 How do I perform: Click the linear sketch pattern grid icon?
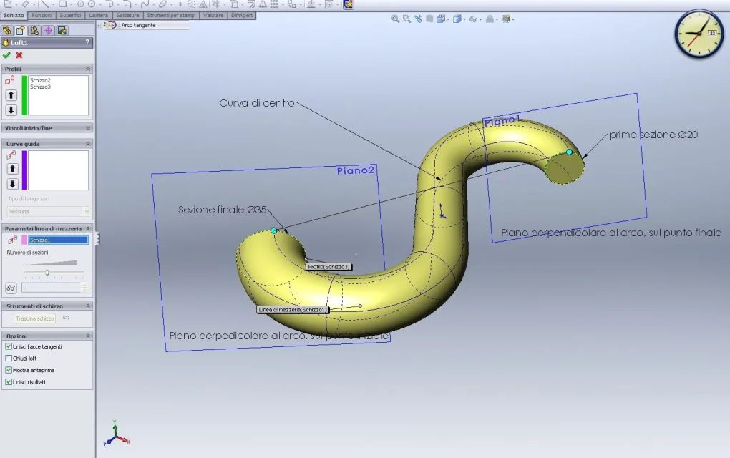(x=275, y=4)
